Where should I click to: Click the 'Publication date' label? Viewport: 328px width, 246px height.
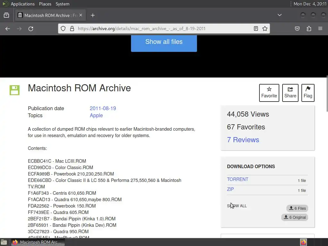point(46,108)
